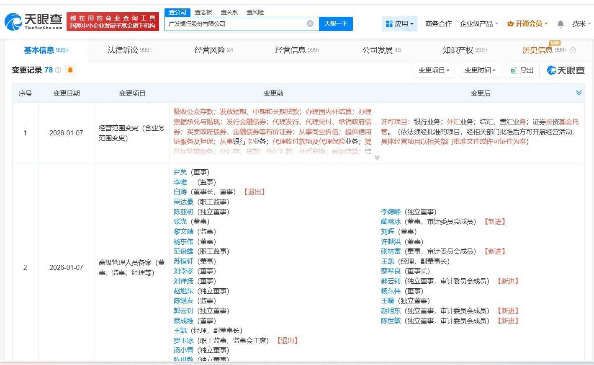Click the Tianyancha watermark logo beside 导出
The width and height of the screenshot is (594, 365).
tap(565, 70)
